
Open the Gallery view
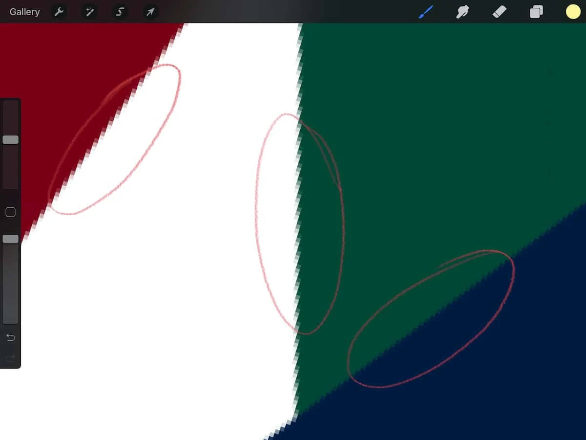[24, 12]
